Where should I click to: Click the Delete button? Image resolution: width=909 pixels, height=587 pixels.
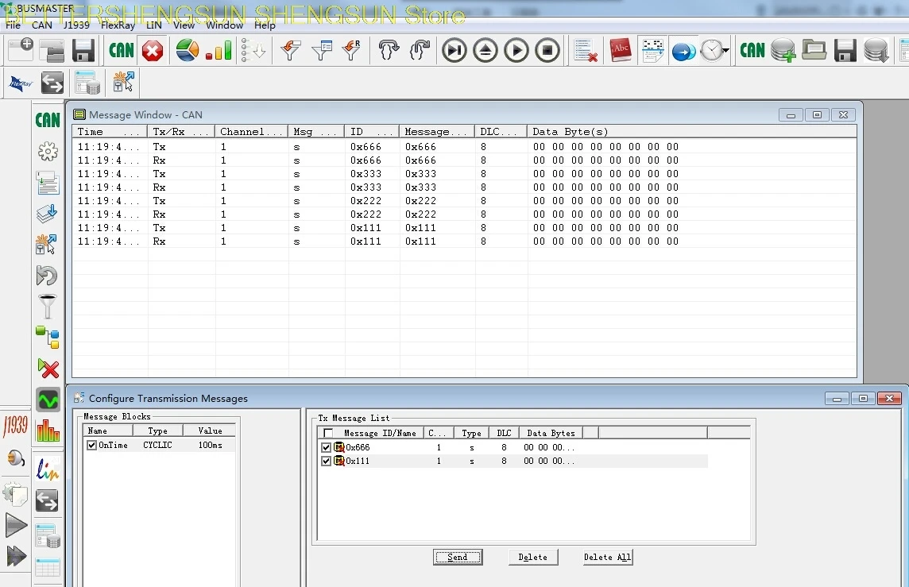(x=532, y=557)
